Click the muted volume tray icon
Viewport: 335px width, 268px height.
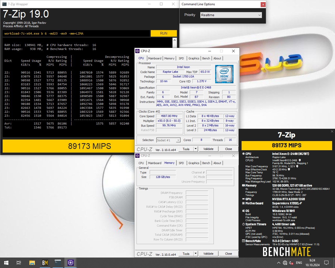click(x=291, y=263)
